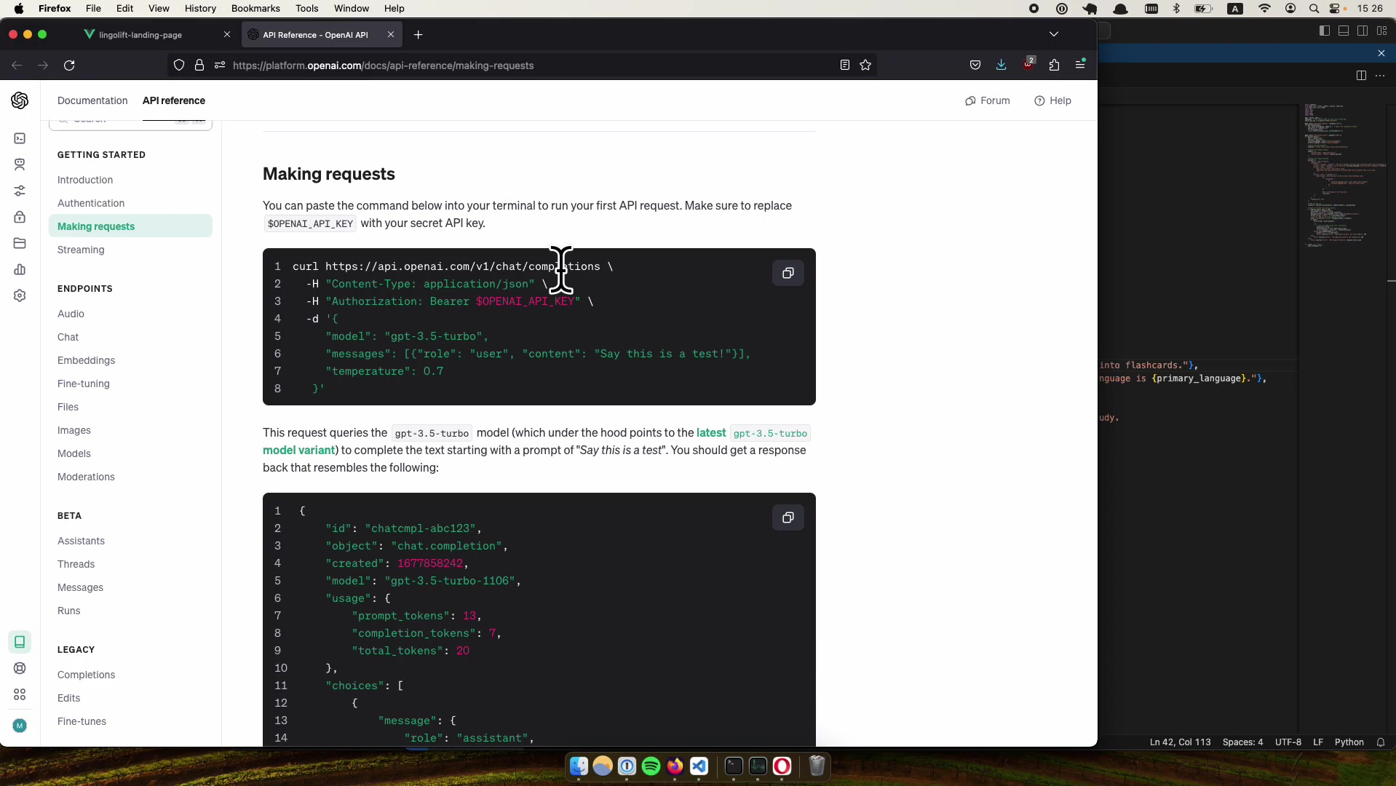This screenshot has width=1396, height=786.
Task: Open API keys via the lock sidebar icon
Action: pyautogui.click(x=20, y=217)
